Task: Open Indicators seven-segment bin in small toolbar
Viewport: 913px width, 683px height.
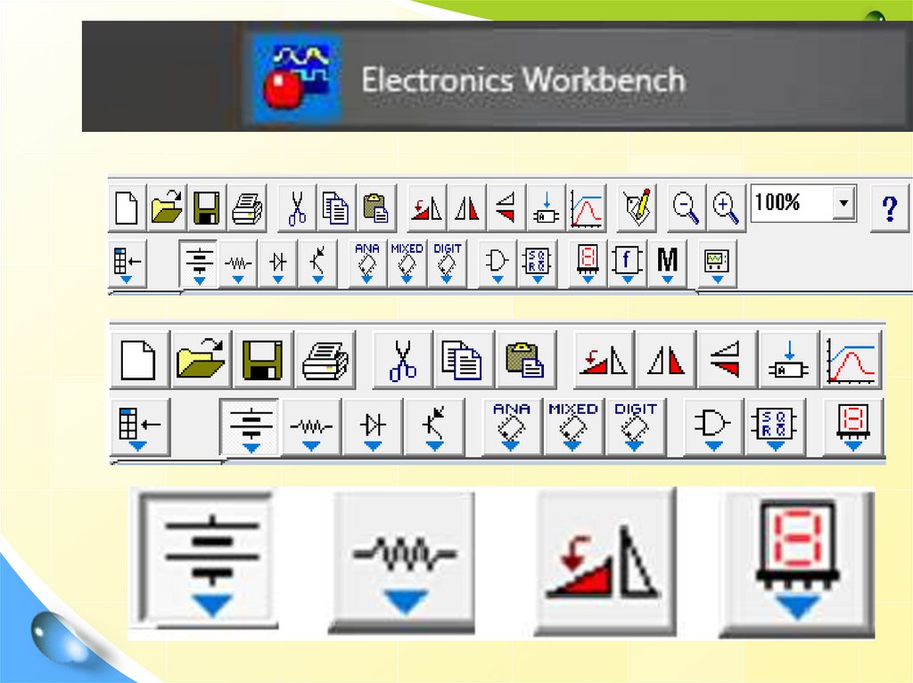Action: (x=588, y=264)
